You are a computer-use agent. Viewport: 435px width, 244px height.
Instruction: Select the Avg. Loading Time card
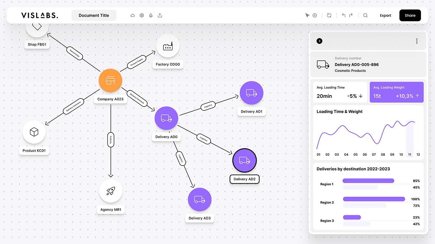pos(340,92)
